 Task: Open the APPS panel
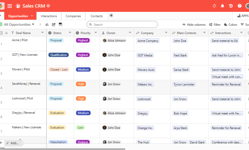[x=243, y=16]
